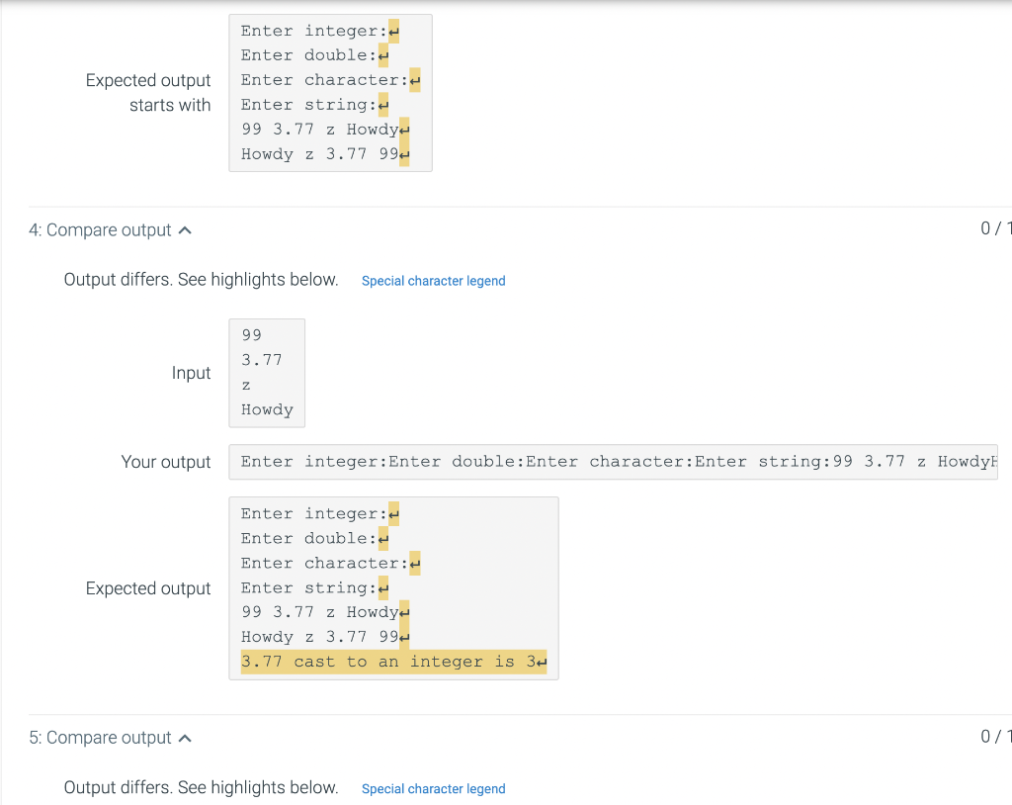Click the chevron beside 4: Compare output heading
This screenshot has height=805, width=1012.
coord(185,228)
